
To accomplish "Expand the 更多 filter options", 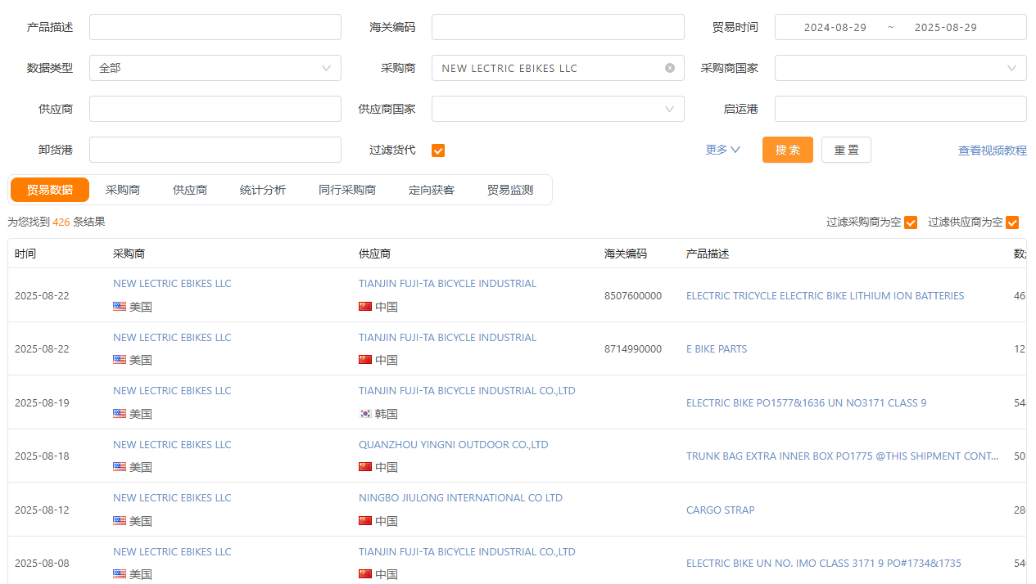I will click(x=723, y=150).
